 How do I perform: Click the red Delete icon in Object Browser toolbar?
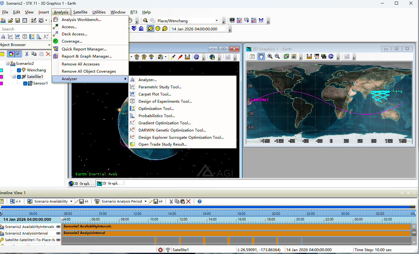(48, 54)
